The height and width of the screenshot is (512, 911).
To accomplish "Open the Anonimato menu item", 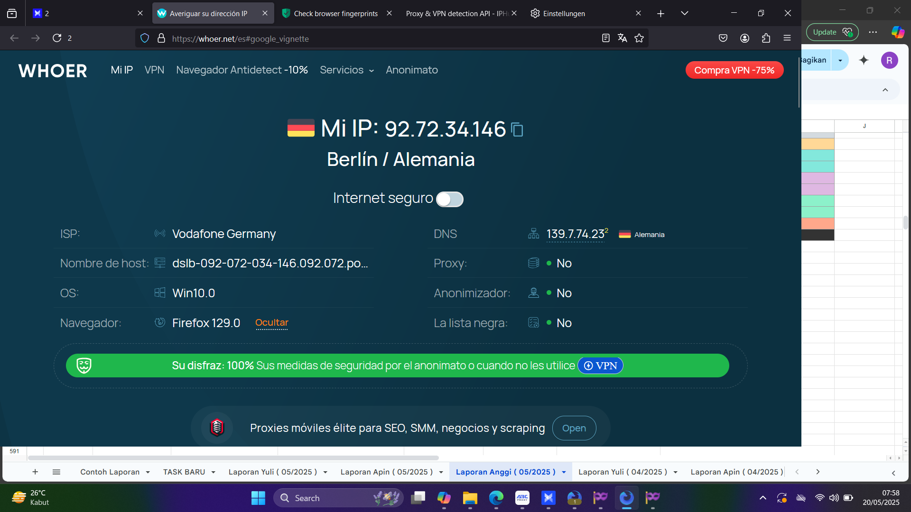I will point(412,70).
